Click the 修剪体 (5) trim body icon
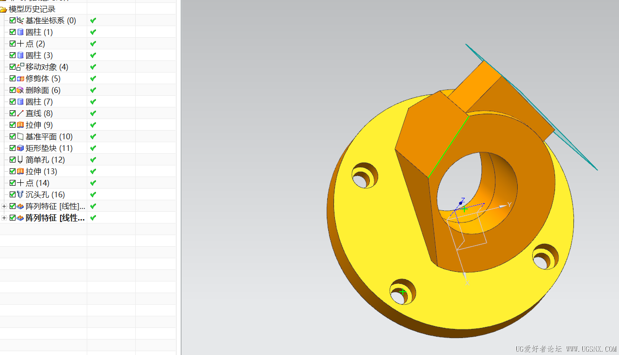 click(x=20, y=78)
